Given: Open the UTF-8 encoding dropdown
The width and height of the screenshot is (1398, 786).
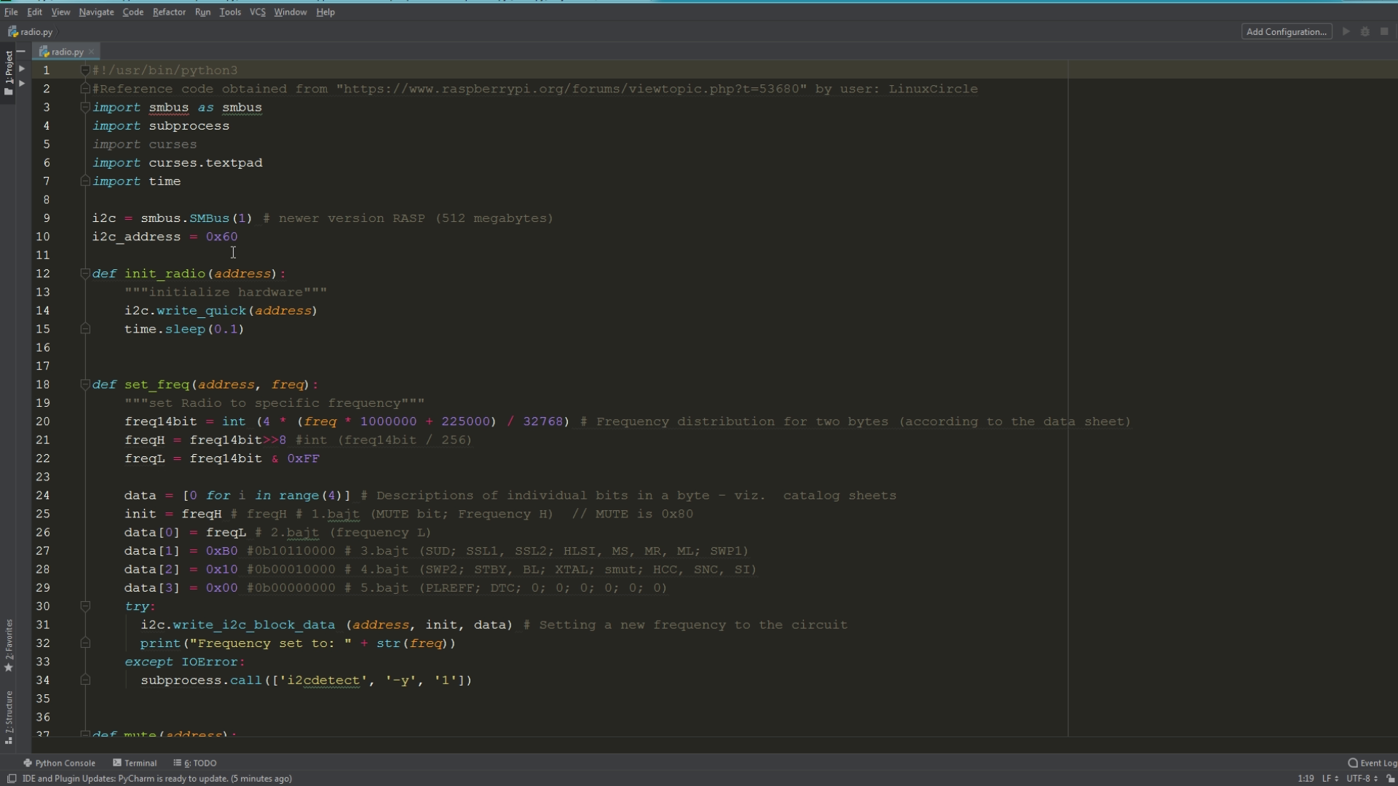Looking at the screenshot, I should [1359, 778].
